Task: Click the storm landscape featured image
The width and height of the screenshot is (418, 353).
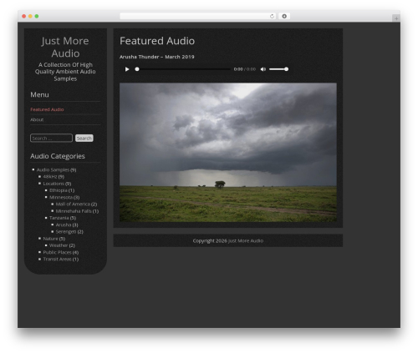Action: point(228,152)
